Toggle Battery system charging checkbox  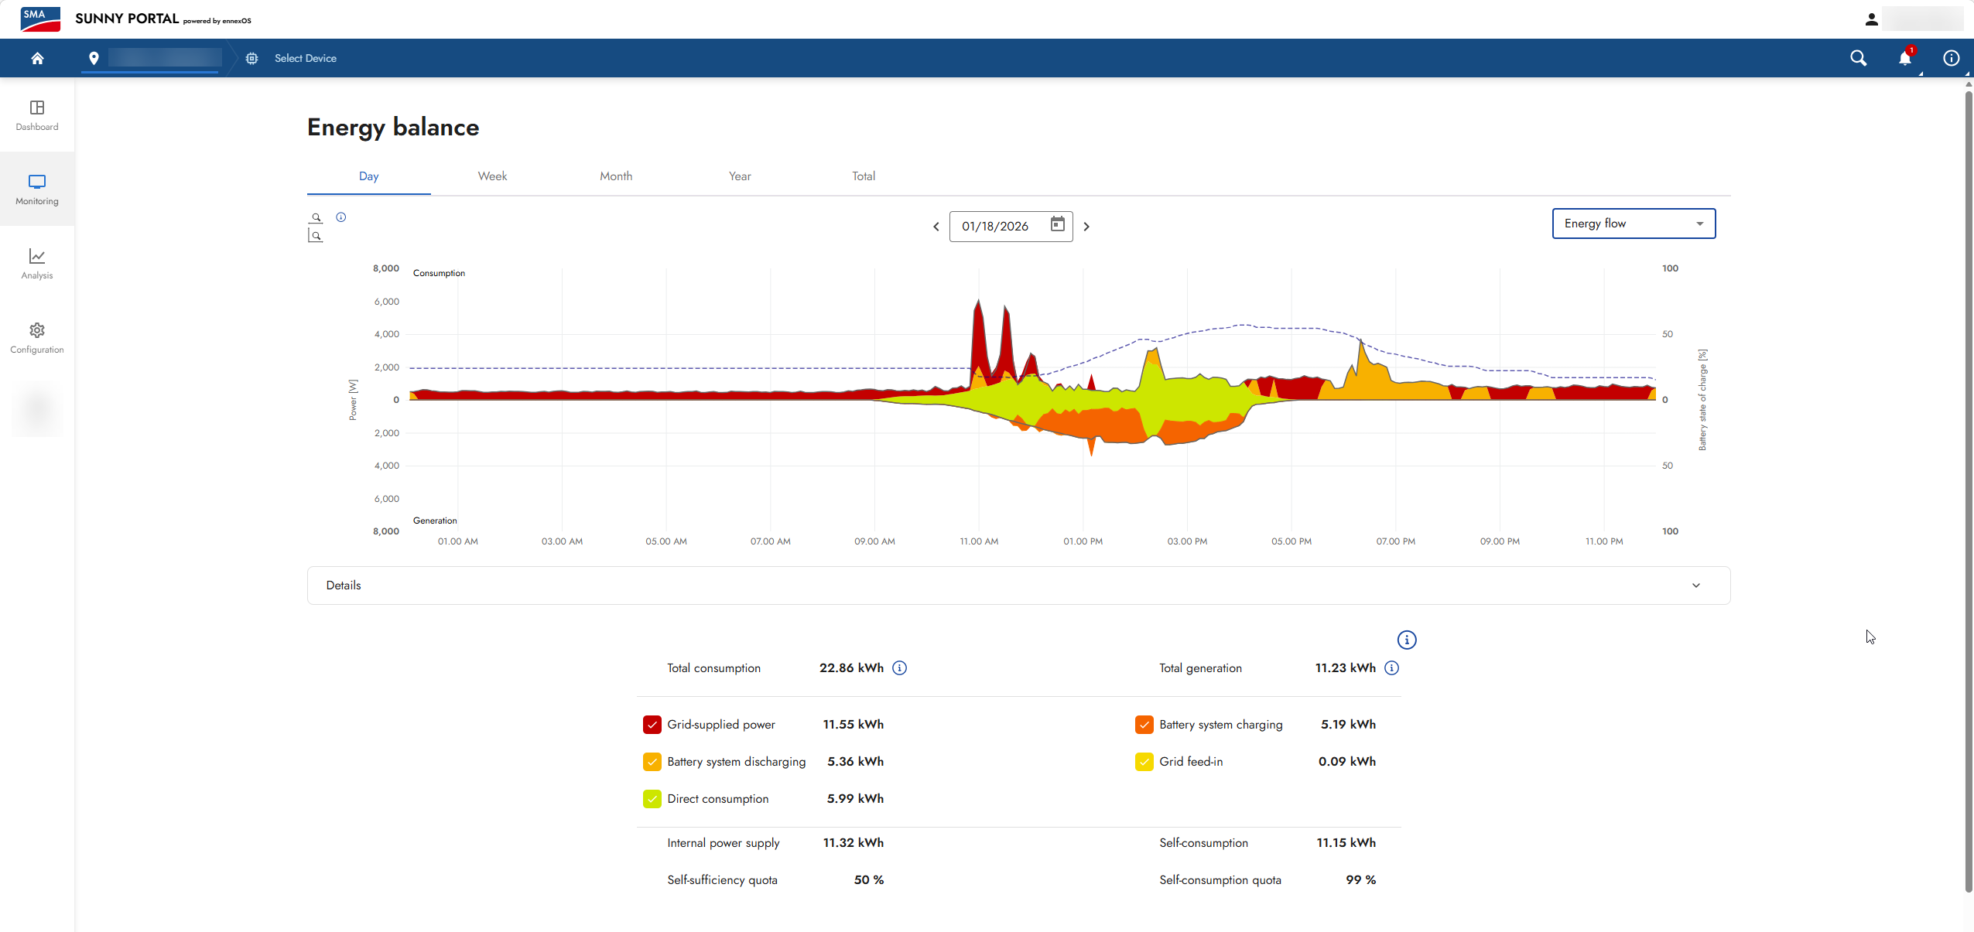coord(1144,725)
